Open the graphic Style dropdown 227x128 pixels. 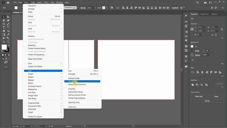coord(106,8)
